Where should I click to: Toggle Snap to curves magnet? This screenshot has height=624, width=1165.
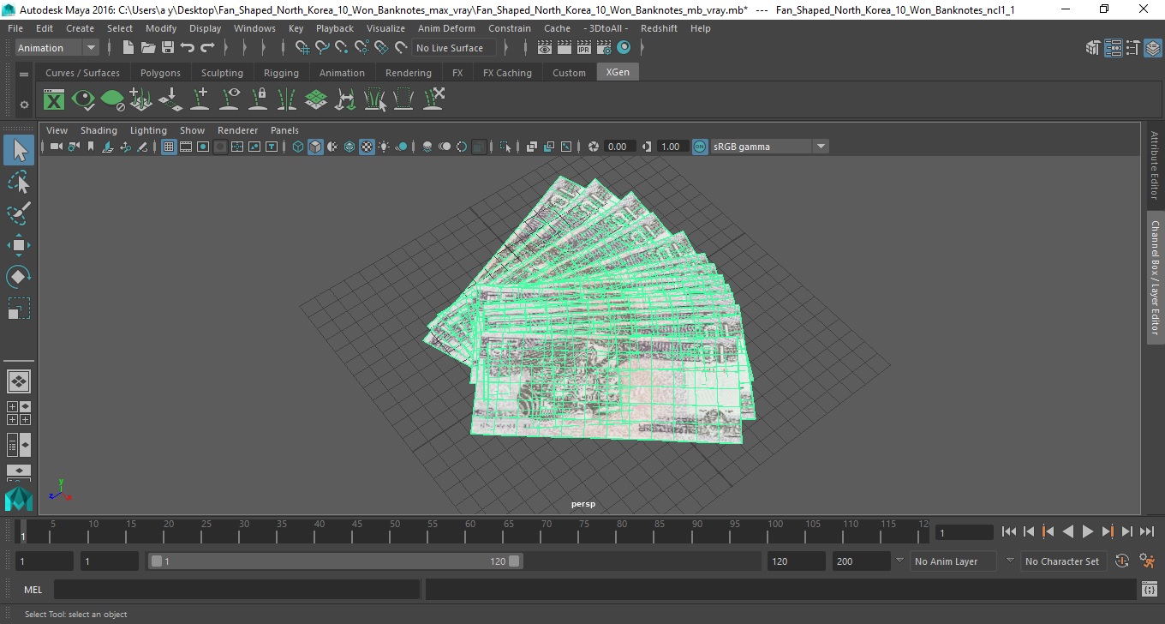pyautogui.click(x=322, y=48)
